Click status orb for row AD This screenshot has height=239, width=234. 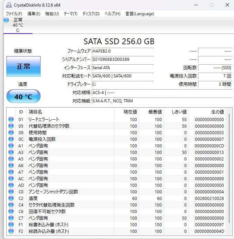tap(11, 185)
